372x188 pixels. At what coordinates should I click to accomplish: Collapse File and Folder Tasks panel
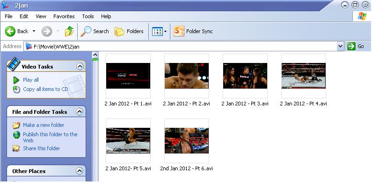tap(80, 111)
